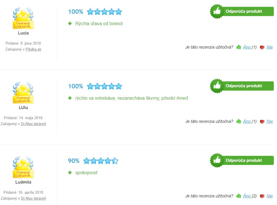Click red thumbs-down icon in LUlu's review
Screen dimensions: 277x205
click(262, 121)
